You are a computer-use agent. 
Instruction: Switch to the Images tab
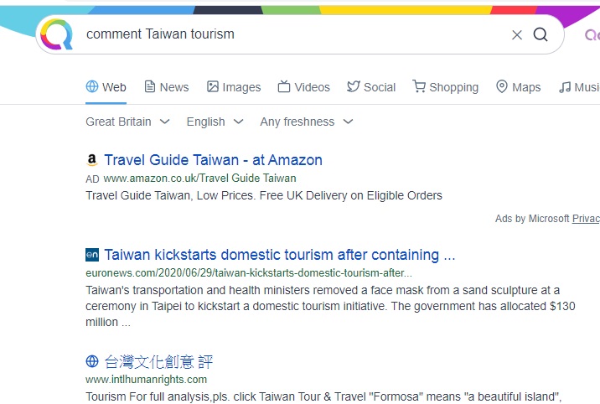[234, 87]
